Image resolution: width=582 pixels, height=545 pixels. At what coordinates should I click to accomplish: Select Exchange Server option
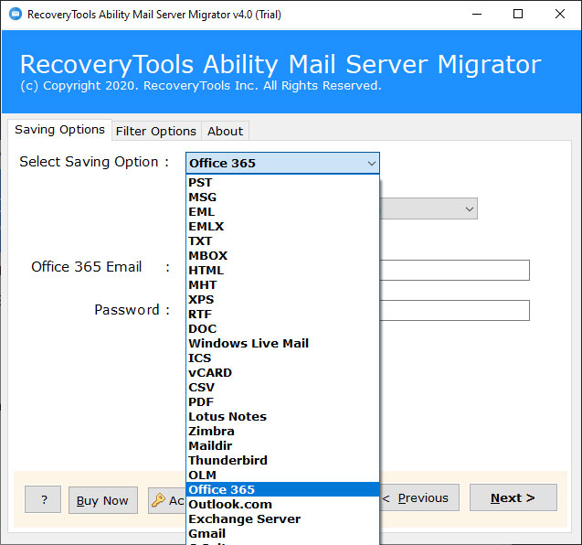[x=282, y=518]
